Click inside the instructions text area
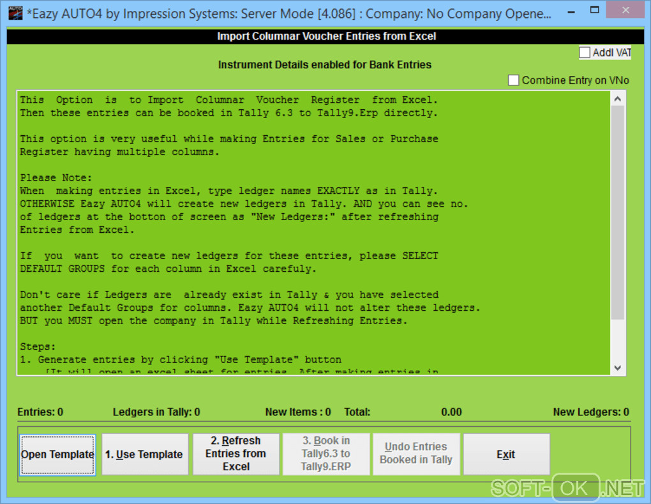This screenshot has width=651, height=504. coord(314,233)
